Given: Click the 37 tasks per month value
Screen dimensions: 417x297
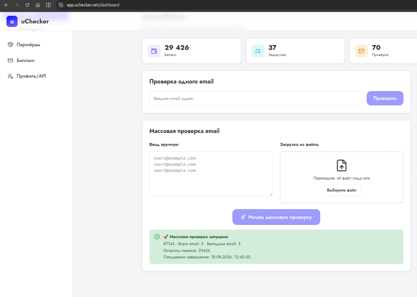Looking at the screenshot, I should coord(273,47).
